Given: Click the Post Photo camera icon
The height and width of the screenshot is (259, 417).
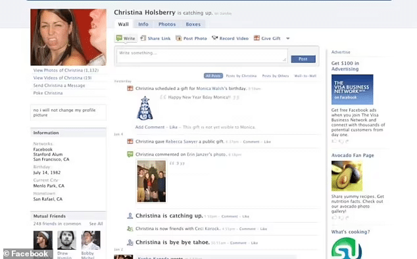Looking at the screenshot, I should (179, 38).
